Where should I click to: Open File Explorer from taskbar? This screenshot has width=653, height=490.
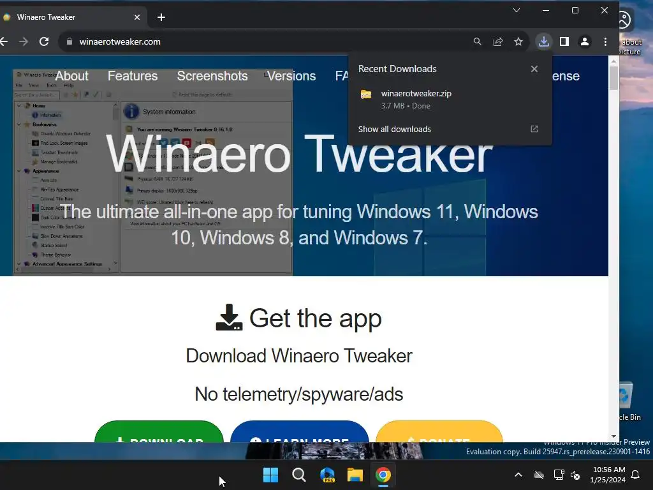click(355, 475)
